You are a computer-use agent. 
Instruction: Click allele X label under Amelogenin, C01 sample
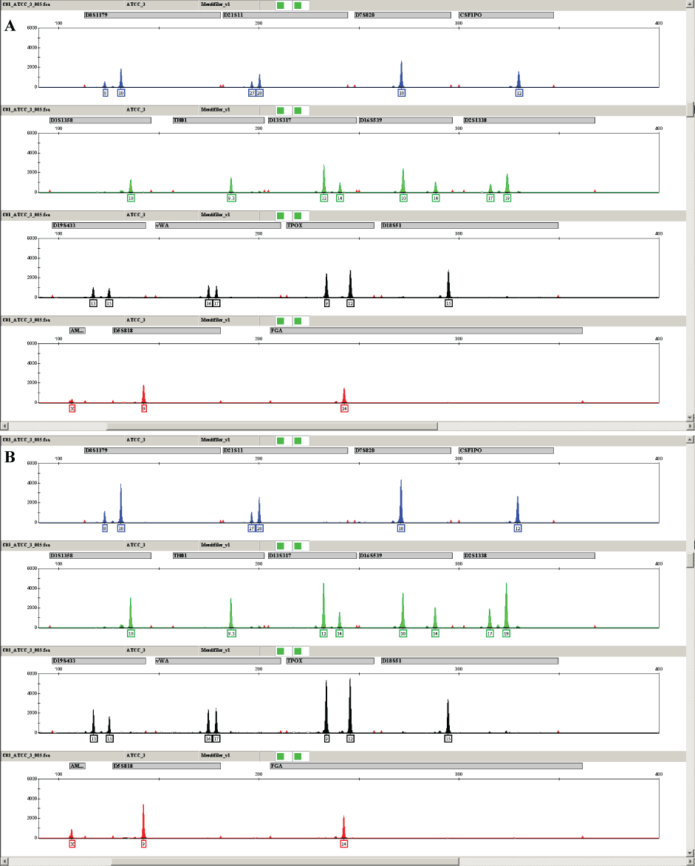(x=72, y=408)
